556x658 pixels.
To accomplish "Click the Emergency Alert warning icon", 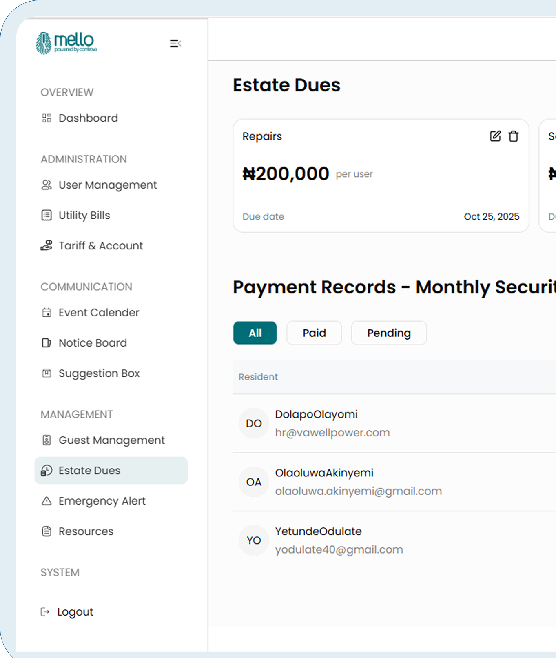I will tap(47, 501).
